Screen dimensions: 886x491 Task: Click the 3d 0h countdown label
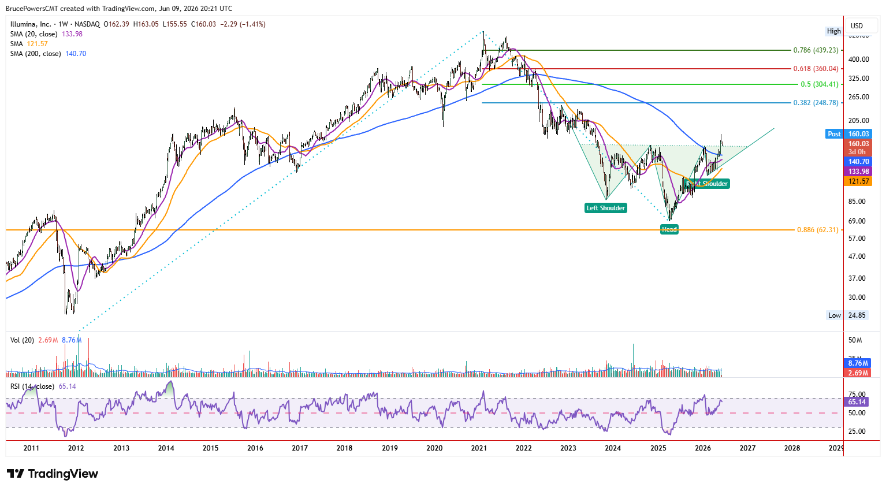coord(857,152)
